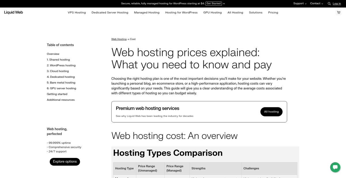Jump to 3. Cloud hosting section
This screenshot has height=178, width=346.
pyautogui.click(x=58, y=71)
